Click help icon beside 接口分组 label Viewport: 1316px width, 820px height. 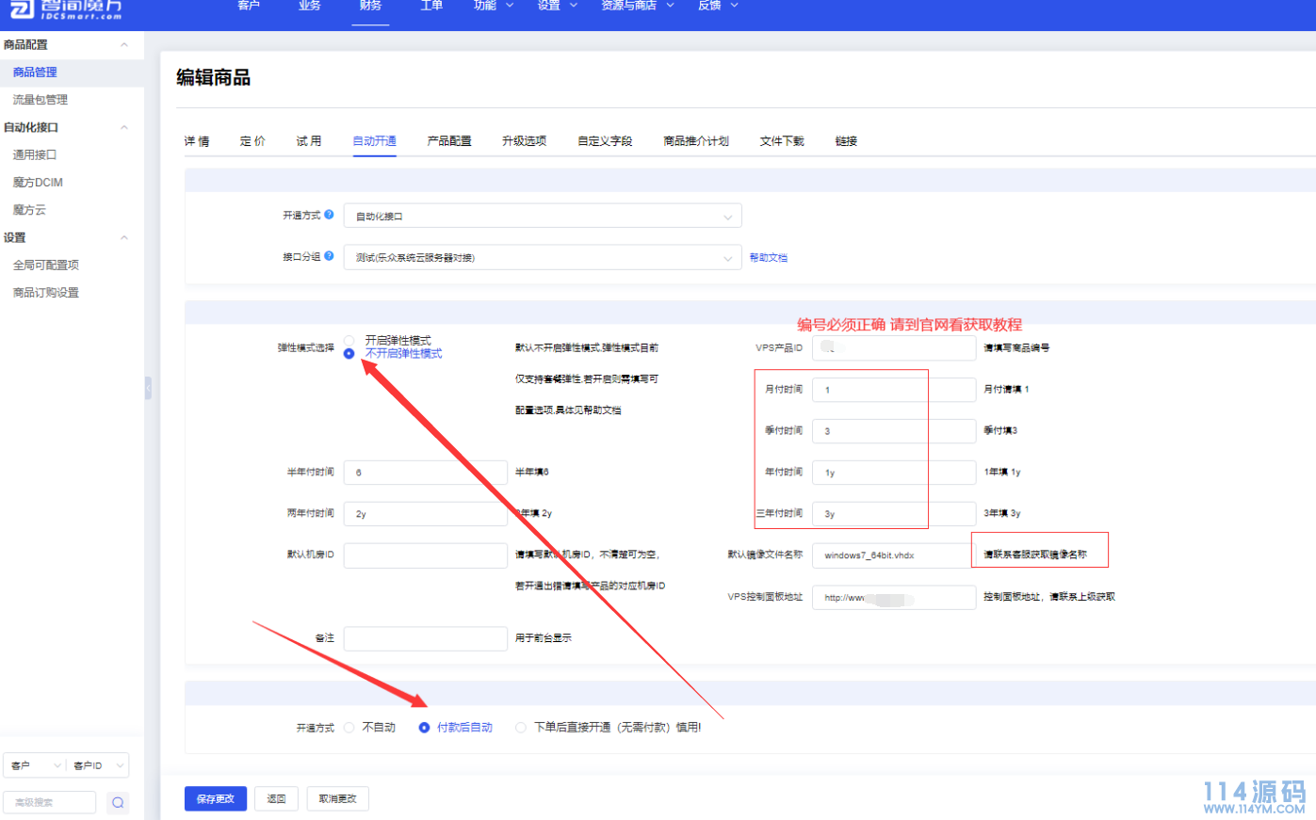click(329, 256)
